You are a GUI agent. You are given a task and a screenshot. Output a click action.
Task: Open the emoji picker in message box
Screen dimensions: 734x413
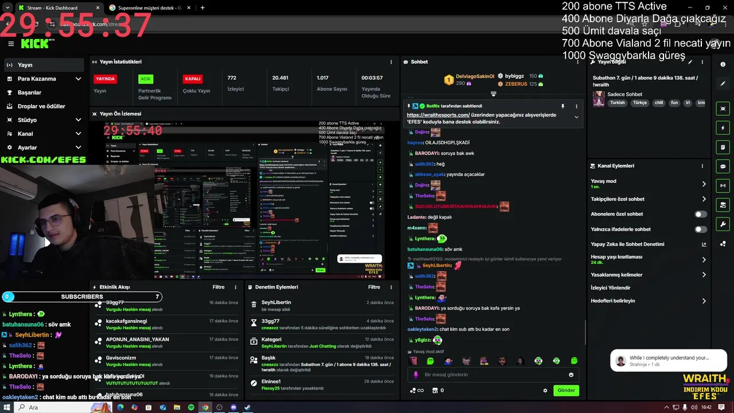(571, 375)
